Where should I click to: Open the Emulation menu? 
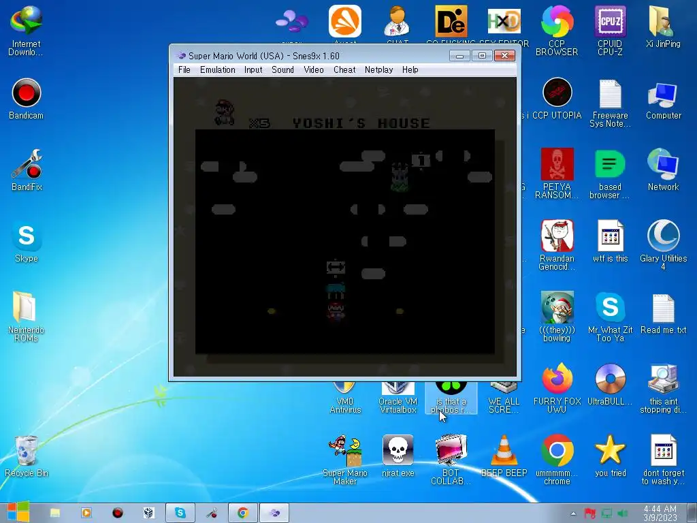click(217, 70)
